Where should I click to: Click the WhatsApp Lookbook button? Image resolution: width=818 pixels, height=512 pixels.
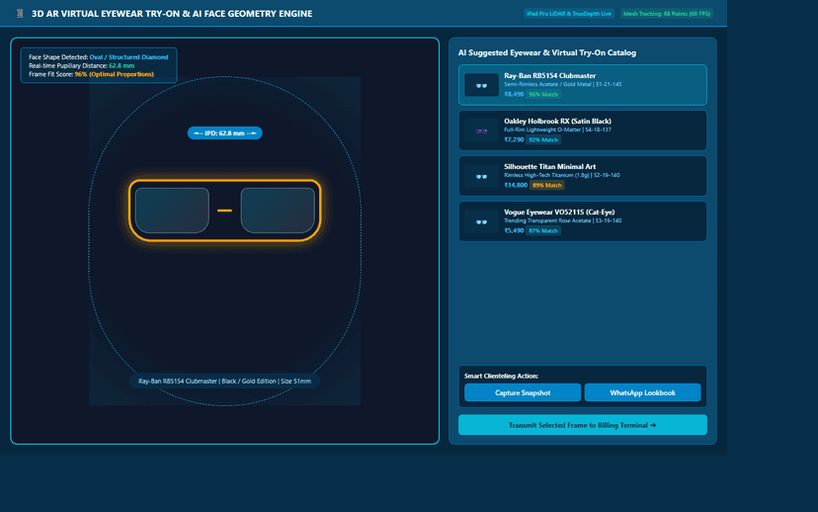click(642, 392)
